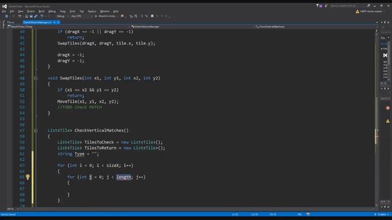Click the 'sizeX' identifier on line 63
The width and height of the screenshot is (392, 220).
point(112,166)
